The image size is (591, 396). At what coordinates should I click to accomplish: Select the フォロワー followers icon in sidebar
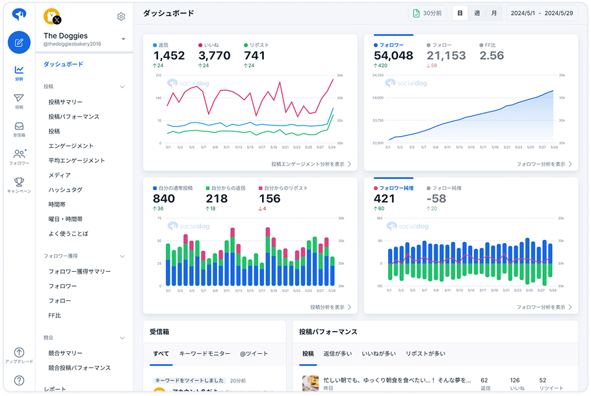(20, 155)
